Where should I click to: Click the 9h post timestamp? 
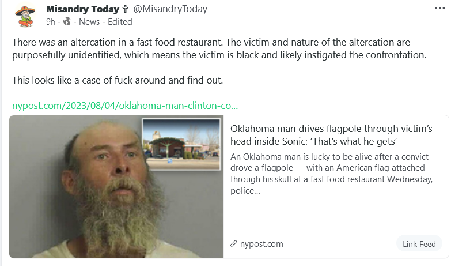50,22
